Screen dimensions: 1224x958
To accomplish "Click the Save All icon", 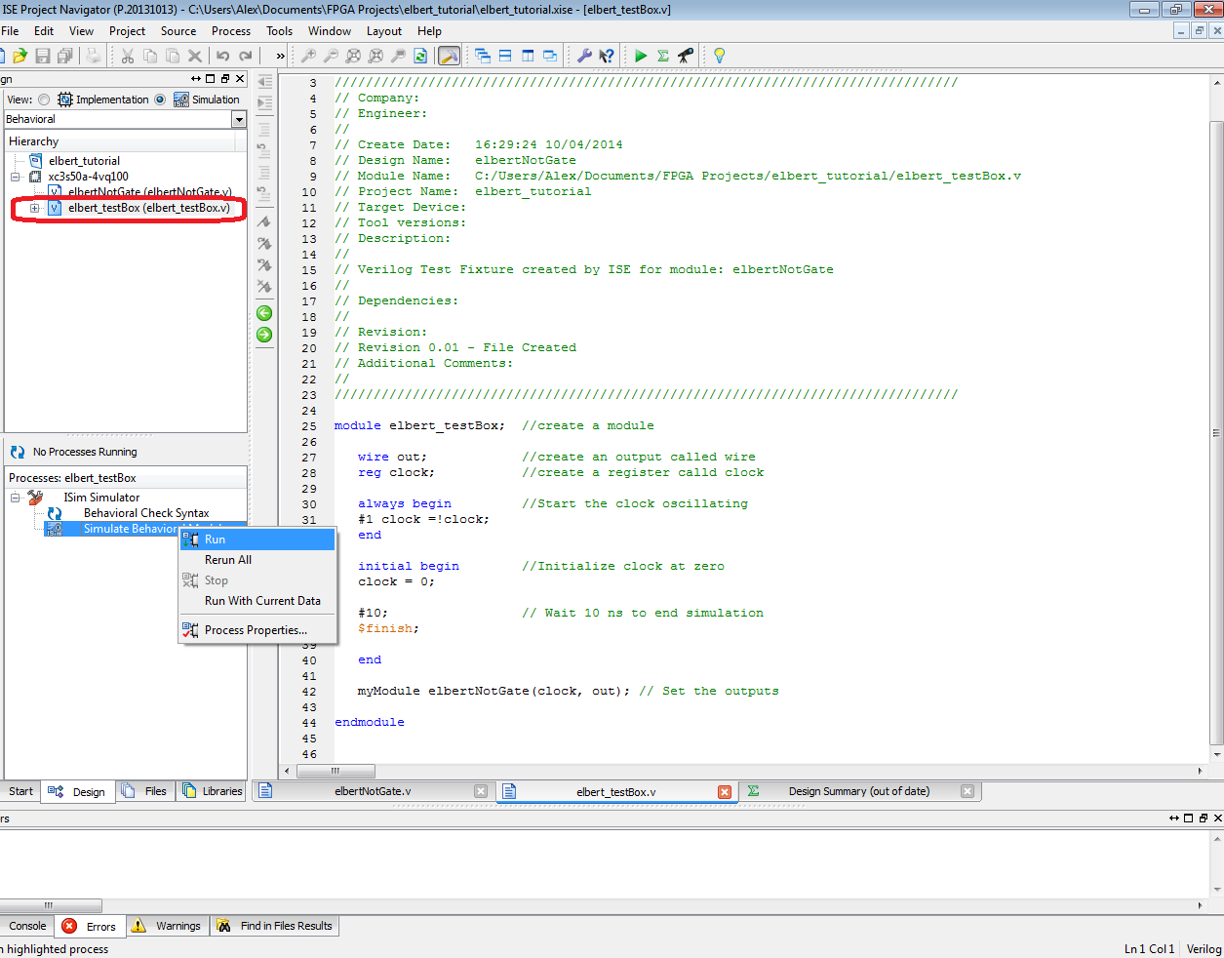I will coord(64,56).
